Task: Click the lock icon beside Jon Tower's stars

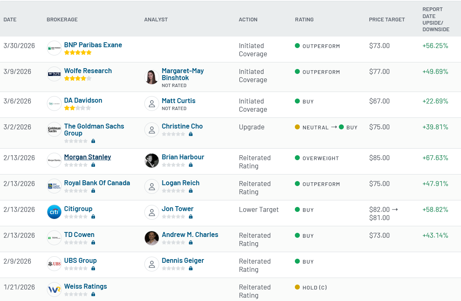Action: coord(191,216)
